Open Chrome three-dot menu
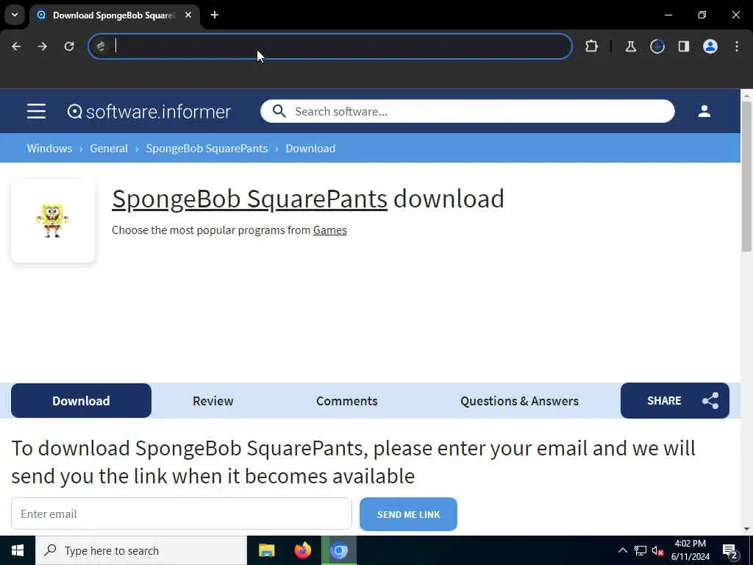 [x=737, y=46]
